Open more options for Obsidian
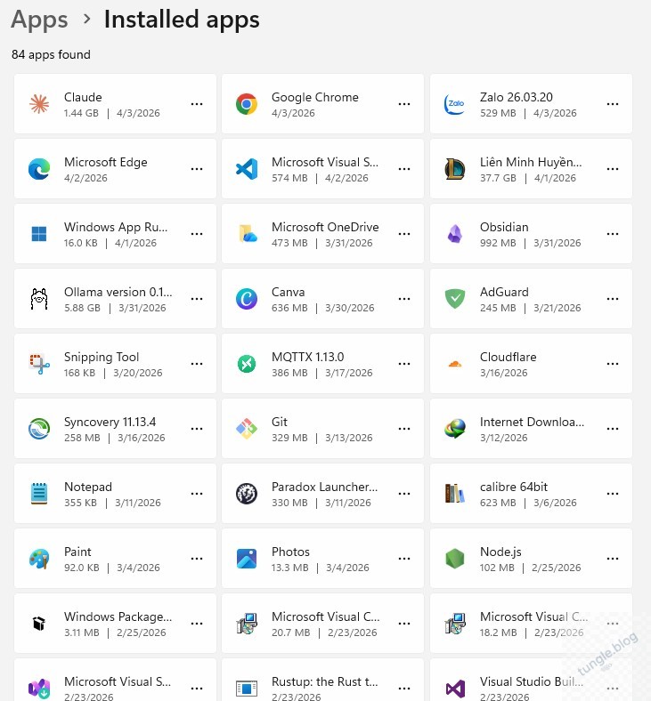Viewport: 651px width, 701px height. click(613, 234)
